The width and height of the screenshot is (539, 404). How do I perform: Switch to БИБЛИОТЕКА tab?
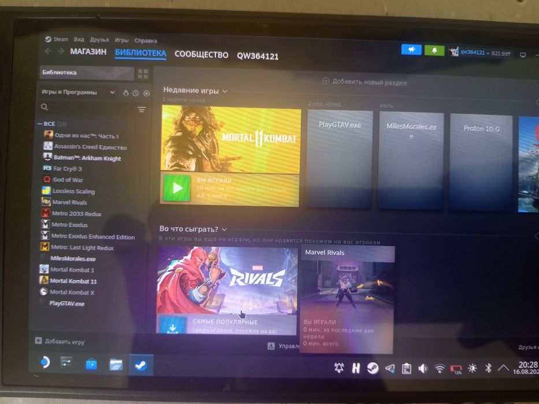click(x=140, y=53)
